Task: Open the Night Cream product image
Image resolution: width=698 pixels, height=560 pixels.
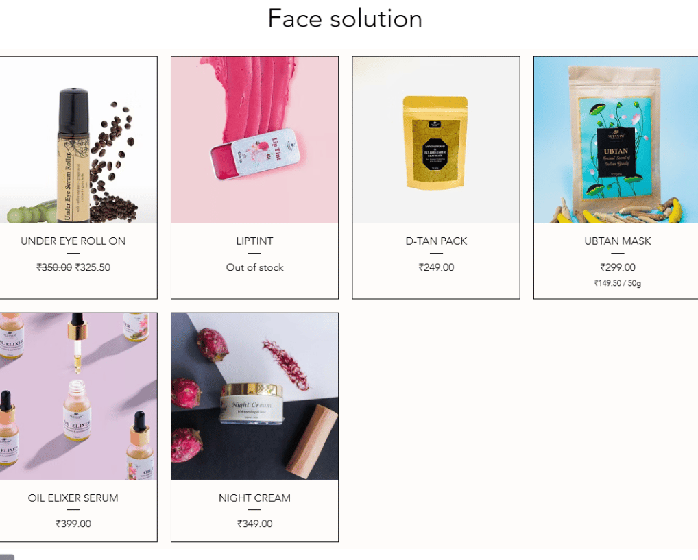Action: (254, 396)
